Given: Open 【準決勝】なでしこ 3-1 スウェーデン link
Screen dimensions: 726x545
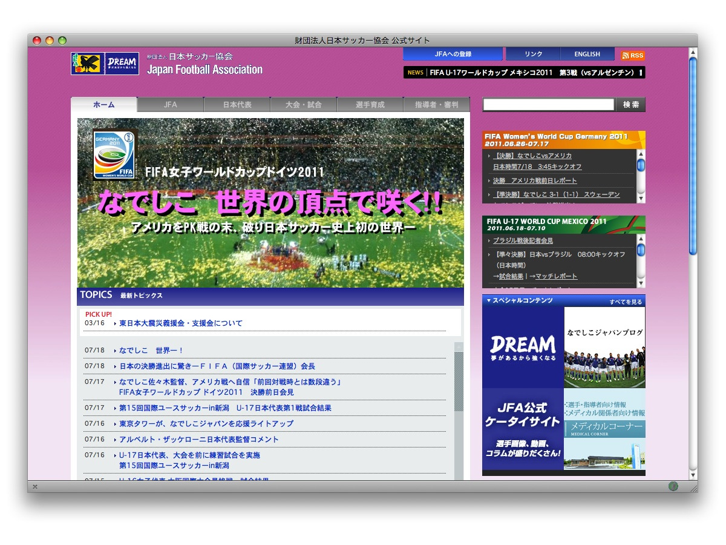Looking at the screenshot, I should [557, 195].
